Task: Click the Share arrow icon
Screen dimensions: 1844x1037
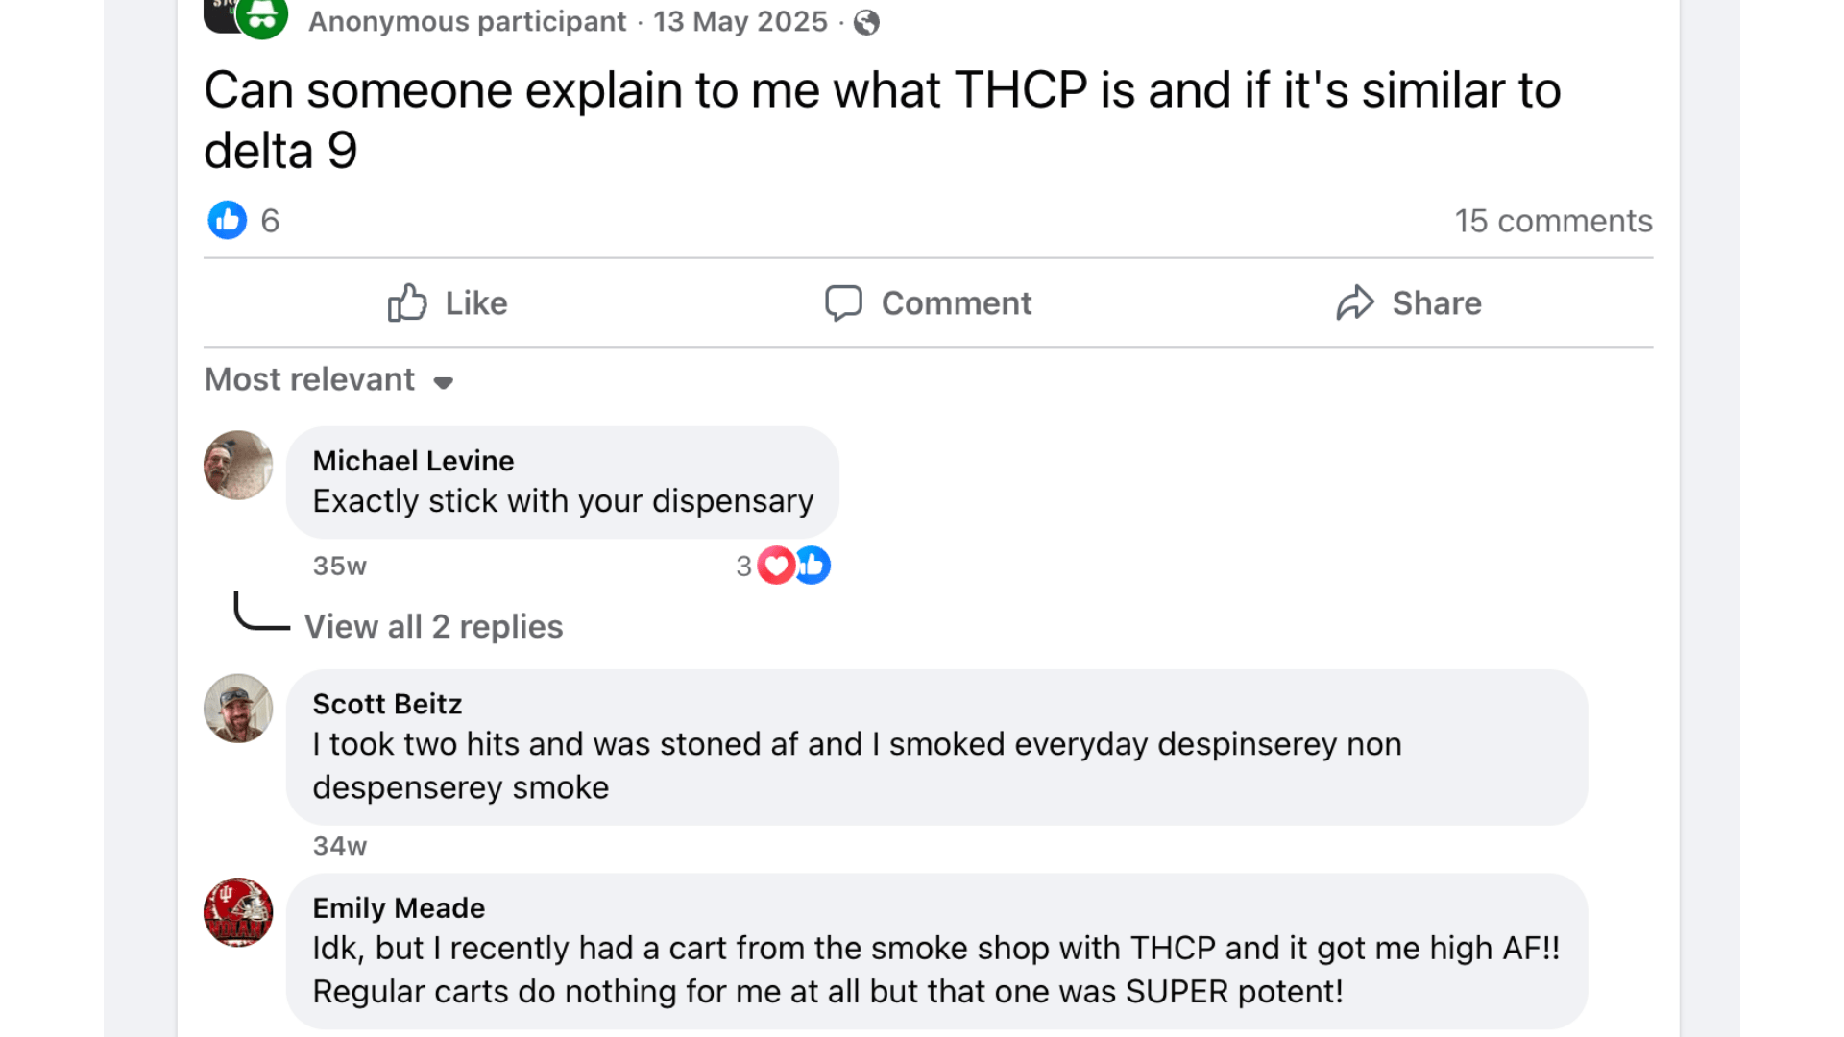Action: click(x=1356, y=302)
